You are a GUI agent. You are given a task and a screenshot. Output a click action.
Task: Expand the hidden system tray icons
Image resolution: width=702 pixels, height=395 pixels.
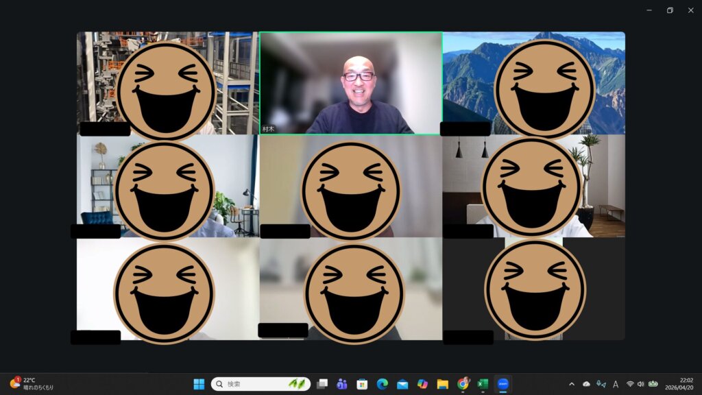(572, 384)
